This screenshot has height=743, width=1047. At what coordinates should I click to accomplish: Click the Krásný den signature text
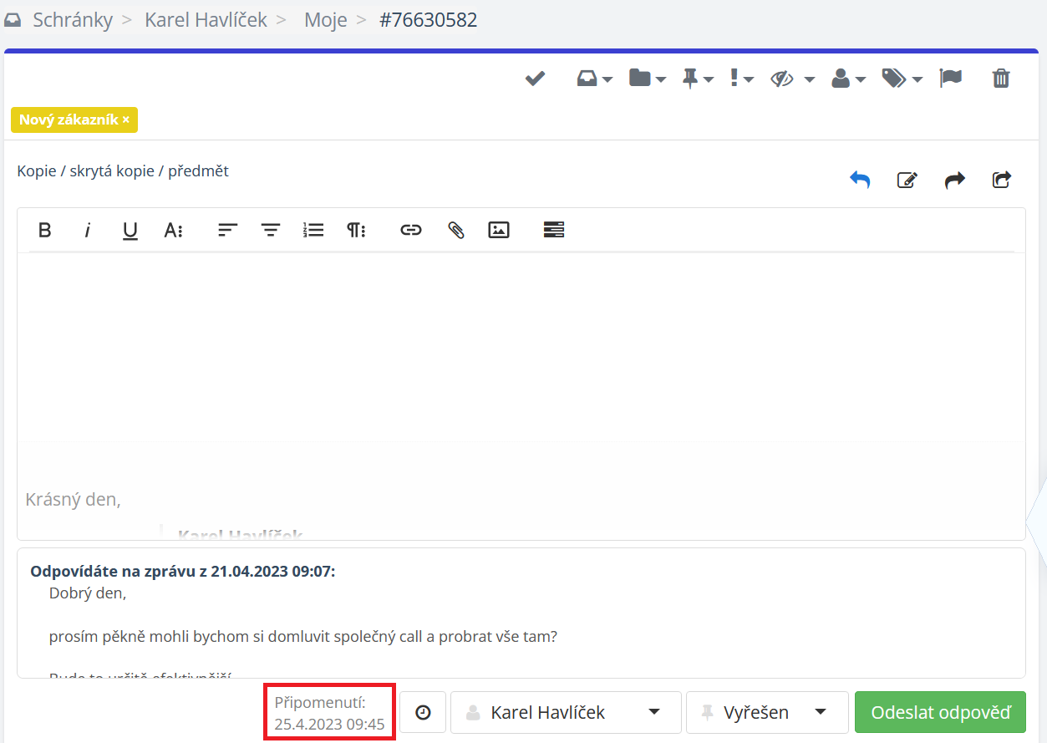tap(74, 500)
